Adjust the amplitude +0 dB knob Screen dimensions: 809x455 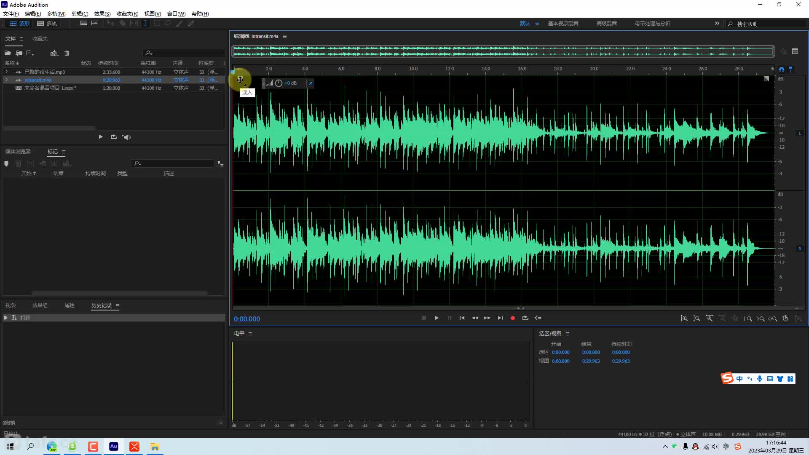(x=279, y=83)
